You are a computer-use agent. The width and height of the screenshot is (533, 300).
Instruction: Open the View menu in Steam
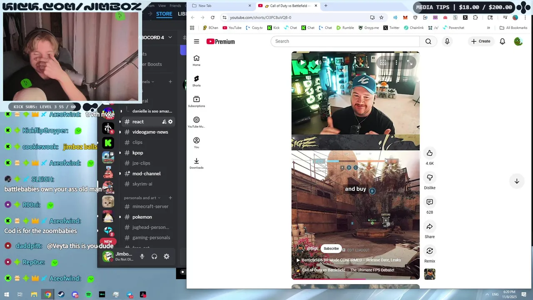[162, 6]
